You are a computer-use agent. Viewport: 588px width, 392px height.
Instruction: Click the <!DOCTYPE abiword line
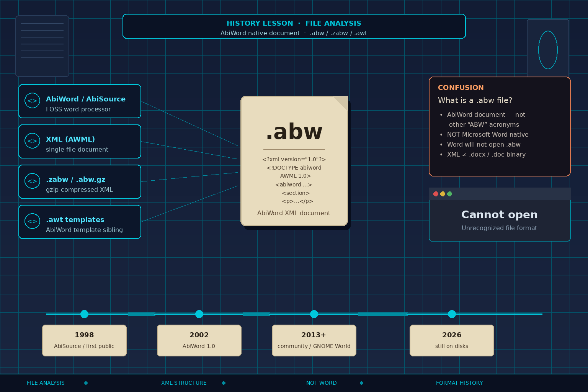[x=294, y=168]
